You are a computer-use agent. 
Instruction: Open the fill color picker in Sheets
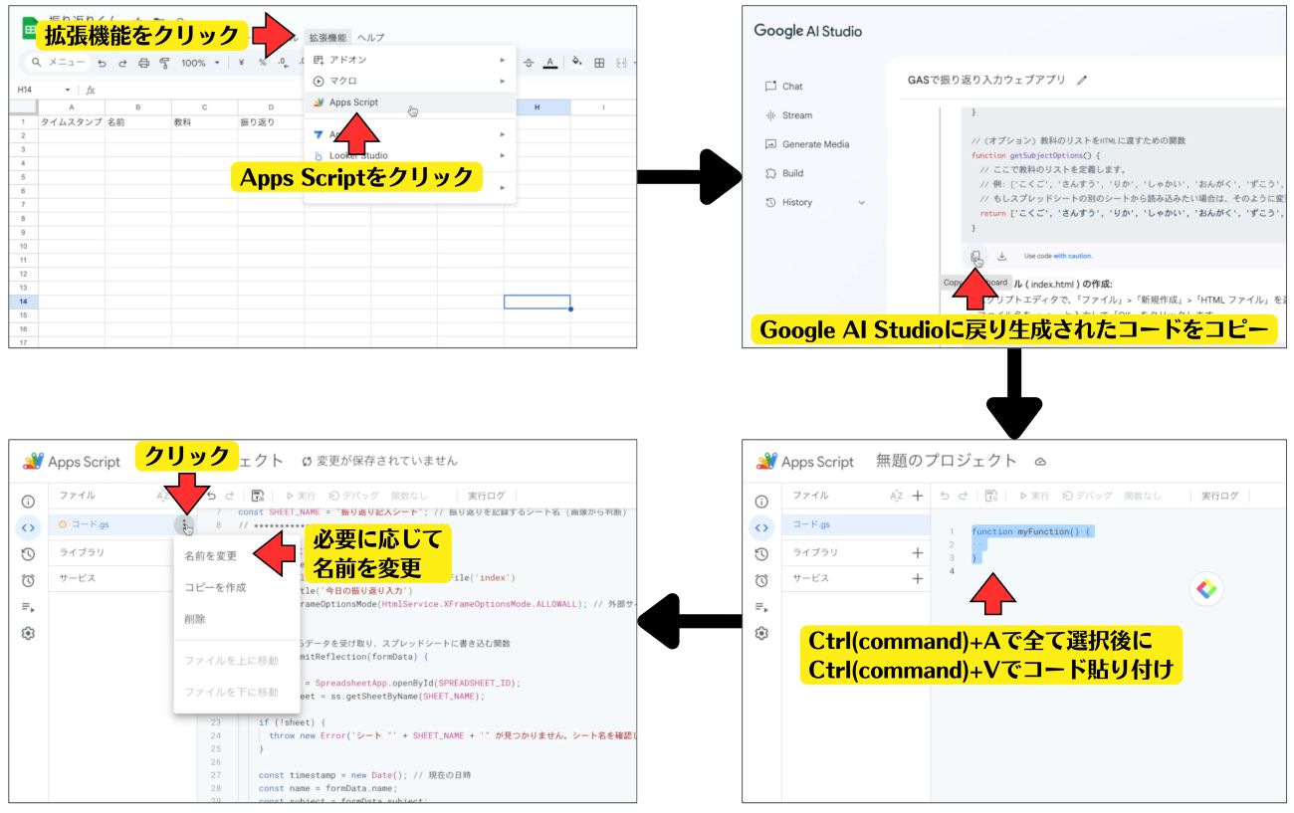(576, 63)
